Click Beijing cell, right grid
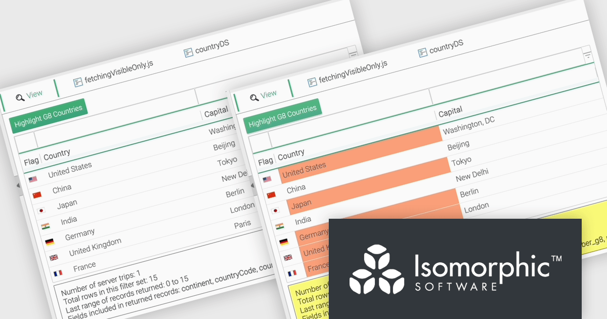 [458, 146]
